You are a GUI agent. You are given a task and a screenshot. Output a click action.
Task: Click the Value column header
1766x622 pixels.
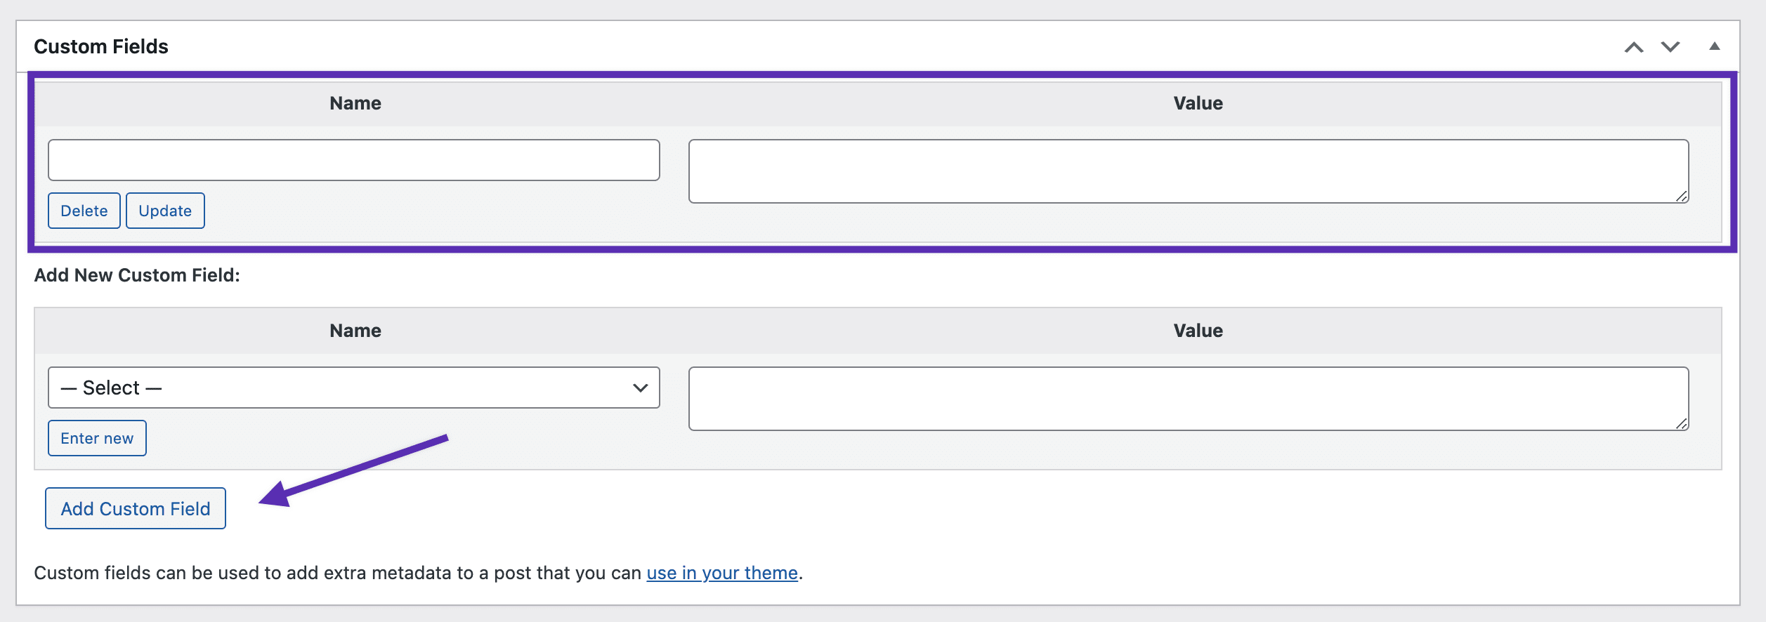(x=1198, y=102)
